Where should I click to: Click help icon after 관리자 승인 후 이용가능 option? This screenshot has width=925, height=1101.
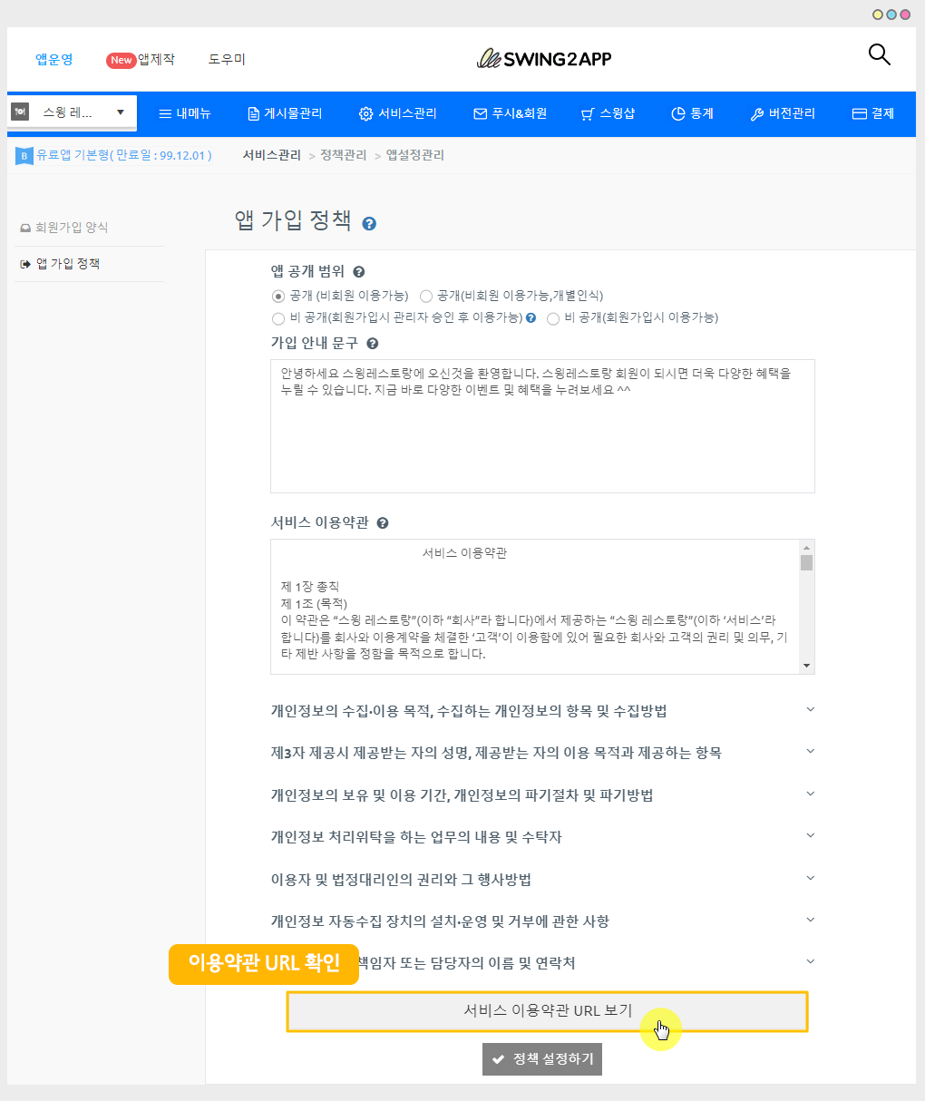[x=531, y=318]
